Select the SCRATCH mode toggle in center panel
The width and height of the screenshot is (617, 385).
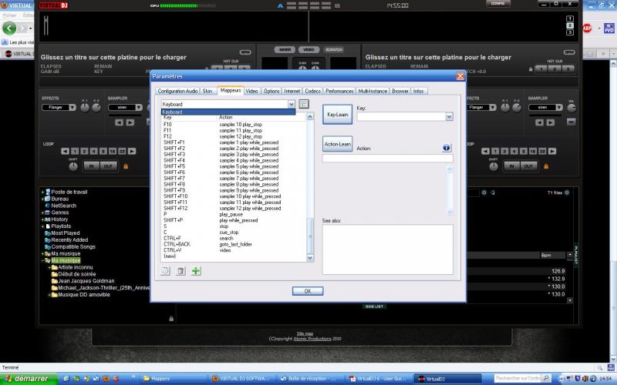click(334, 49)
